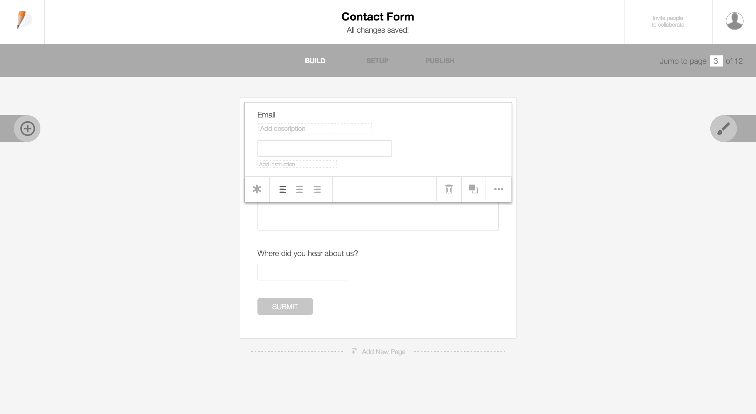
Task: Align field center
Action: tap(299, 190)
